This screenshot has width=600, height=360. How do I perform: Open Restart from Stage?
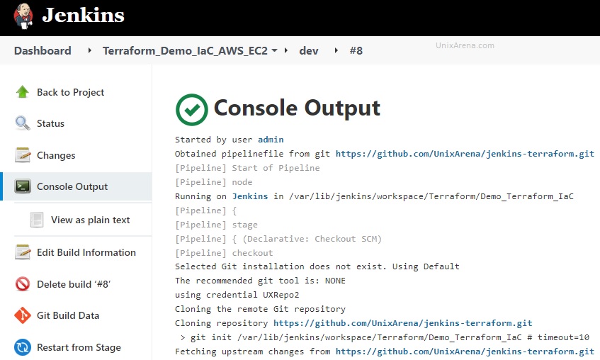click(79, 347)
